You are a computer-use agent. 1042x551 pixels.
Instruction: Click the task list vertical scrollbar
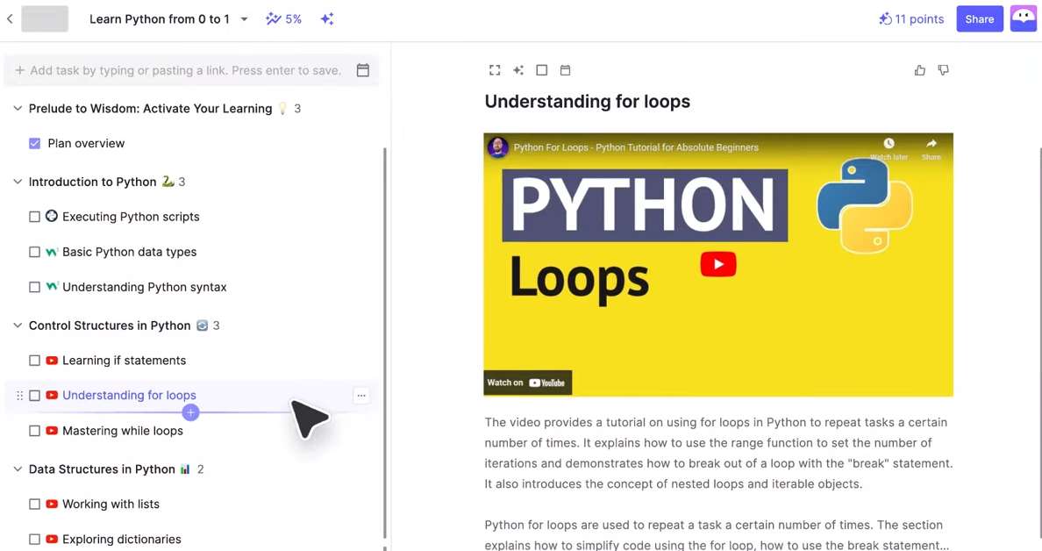tap(385, 342)
